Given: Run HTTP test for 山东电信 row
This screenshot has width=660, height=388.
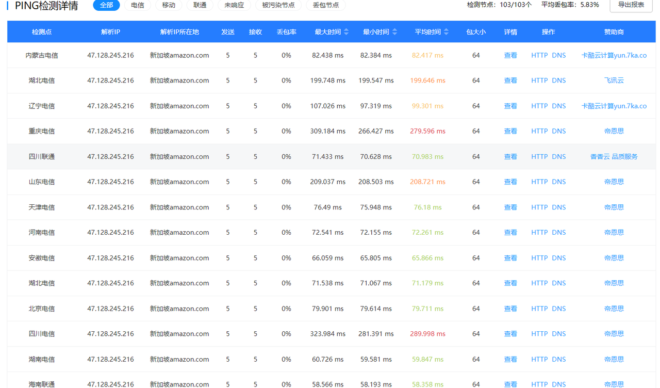Looking at the screenshot, I should coord(539,182).
